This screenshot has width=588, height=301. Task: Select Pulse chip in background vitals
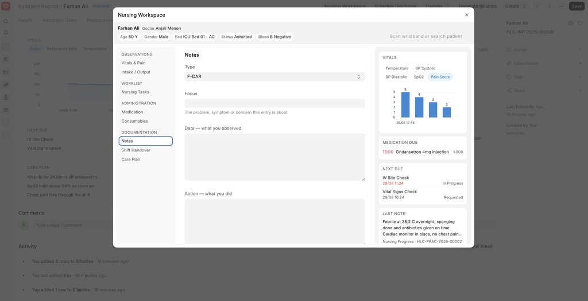[35, 49]
